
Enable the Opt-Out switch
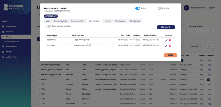tap(159, 8)
